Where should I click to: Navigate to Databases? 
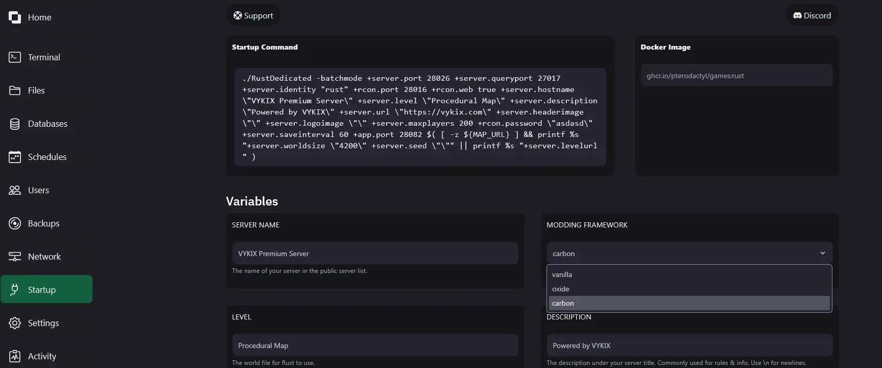46,124
